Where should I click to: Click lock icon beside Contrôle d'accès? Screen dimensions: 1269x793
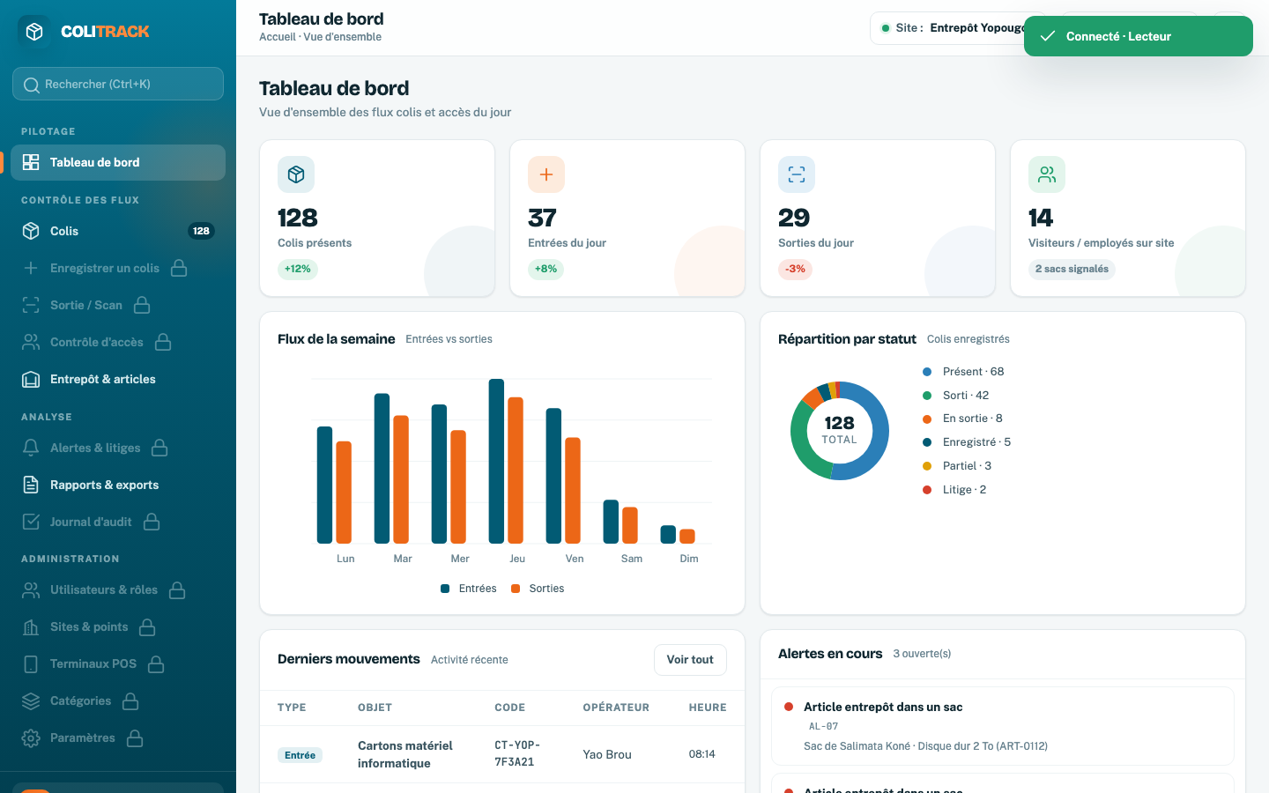pyautogui.click(x=163, y=342)
